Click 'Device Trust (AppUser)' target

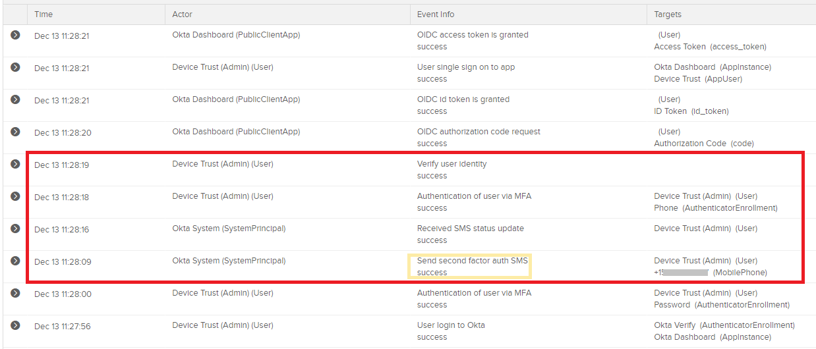(698, 79)
